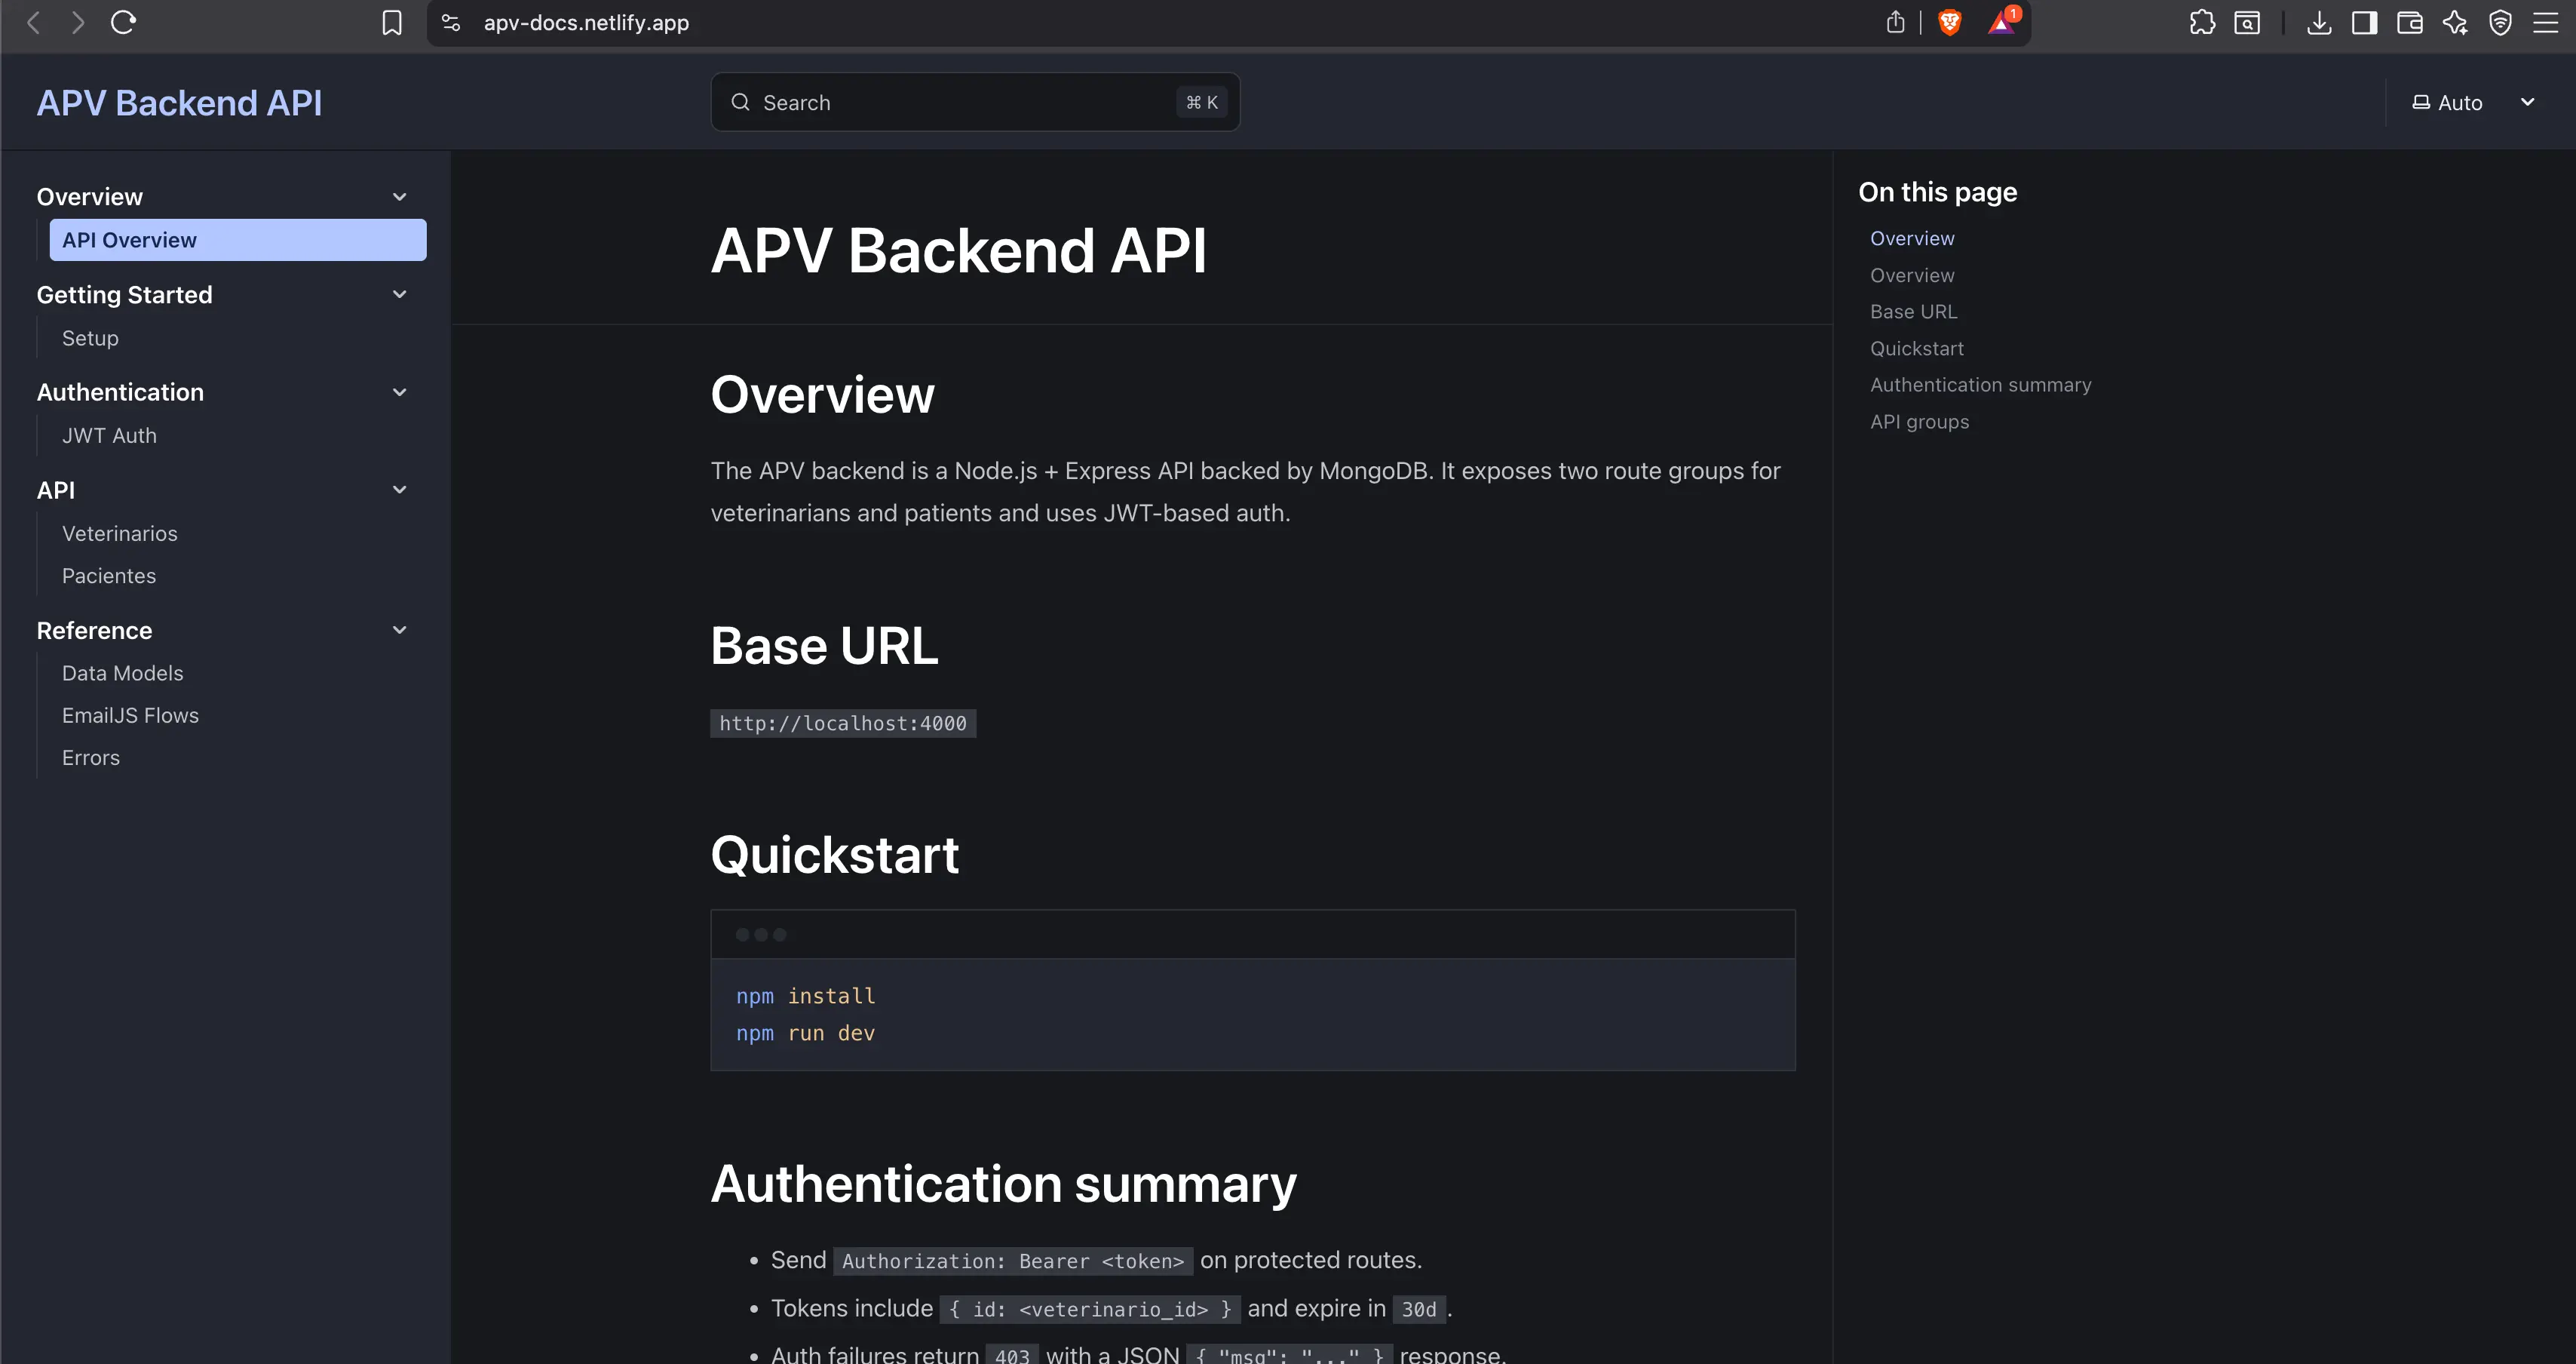This screenshot has width=2576, height=1364.
Task: Reload the current page
Action: pyautogui.click(x=122, y=22)
